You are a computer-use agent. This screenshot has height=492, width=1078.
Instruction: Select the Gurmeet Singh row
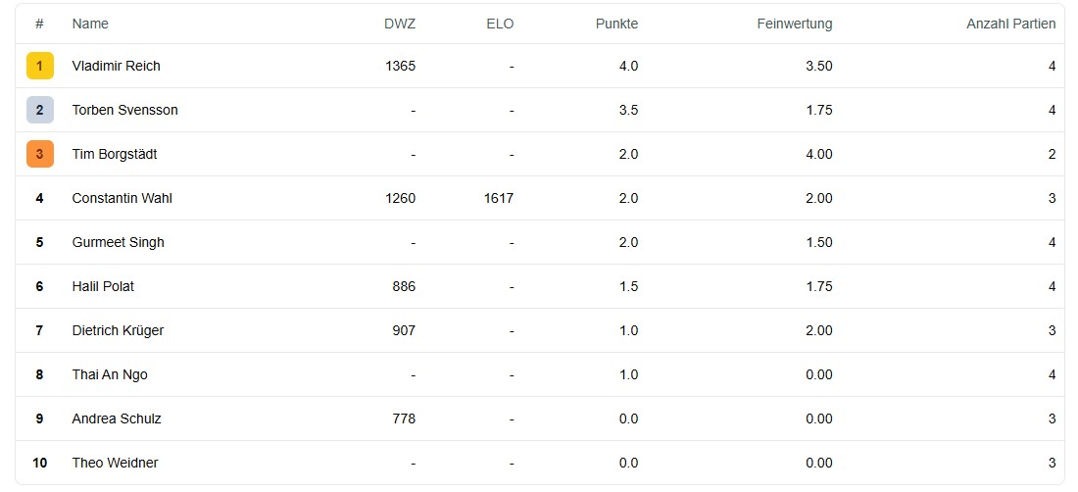click(x=118, y=242)
